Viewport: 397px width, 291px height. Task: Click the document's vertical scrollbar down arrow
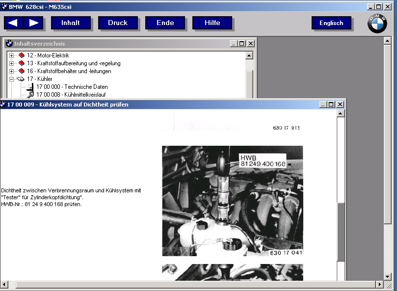(x=341, y=276)
